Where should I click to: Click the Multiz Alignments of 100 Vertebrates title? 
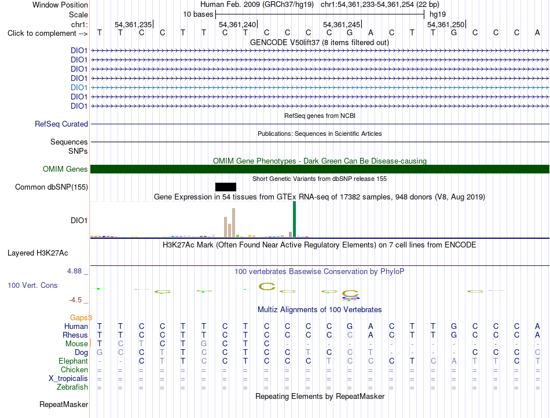click(x=320, y=310)
